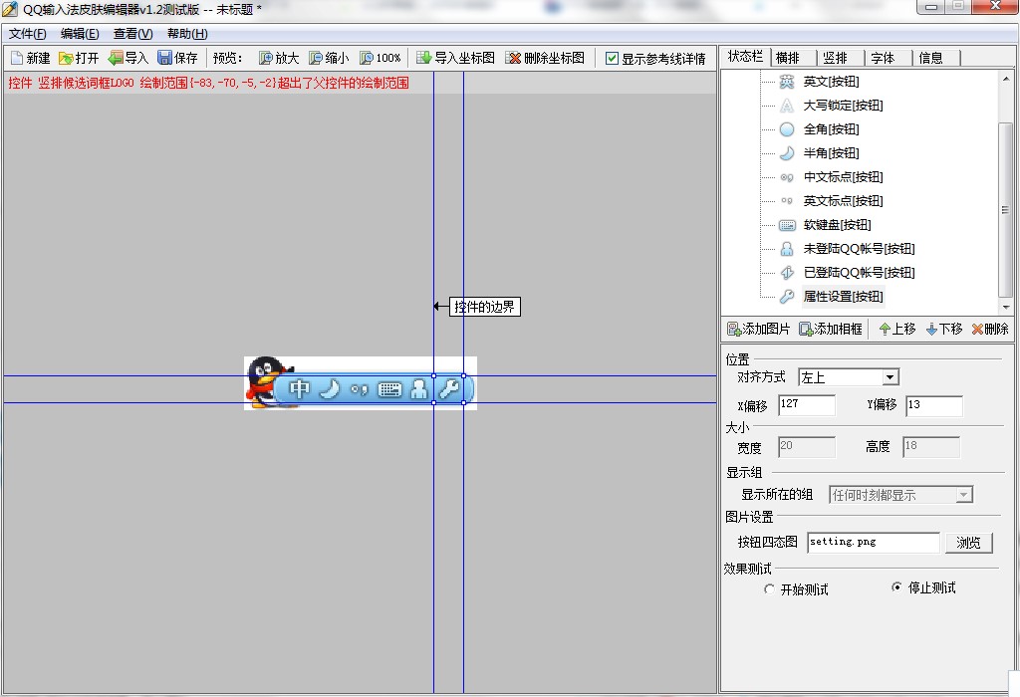Viewport: 1020px width, 697px height.
Task: Click punctuation icon on preview bar
Action: tap(359, 389)
